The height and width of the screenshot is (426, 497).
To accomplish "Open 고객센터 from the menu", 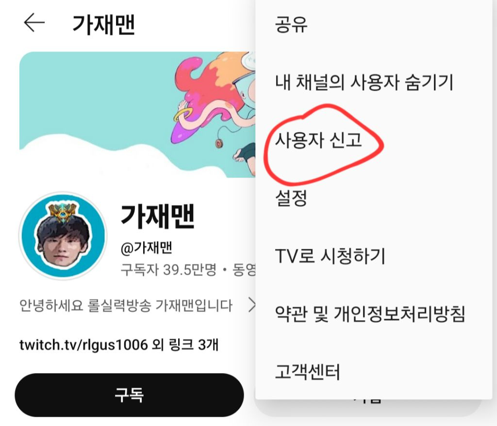I will click(307, 372).
